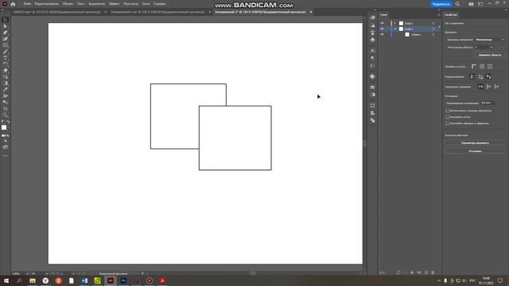Collapse layer Слой 1
This screenshot has height=286, width=509.
394,29
